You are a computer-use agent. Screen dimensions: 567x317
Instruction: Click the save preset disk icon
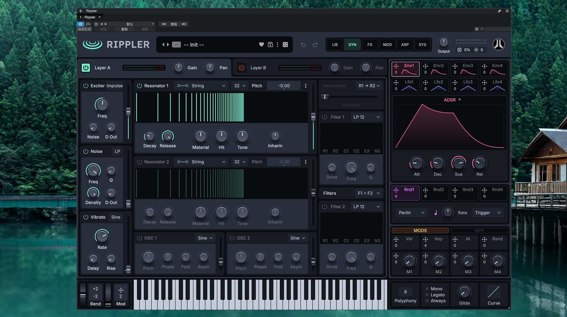[x=270, y=45]
